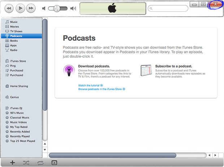The image size is (224, 167).
Task: Select Top 25 Most Played playlist
Action: click(x=21, y=141)
